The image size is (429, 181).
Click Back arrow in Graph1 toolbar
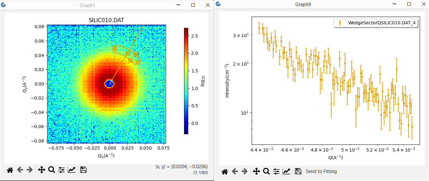pyautogui.click(x=20, y=170)
